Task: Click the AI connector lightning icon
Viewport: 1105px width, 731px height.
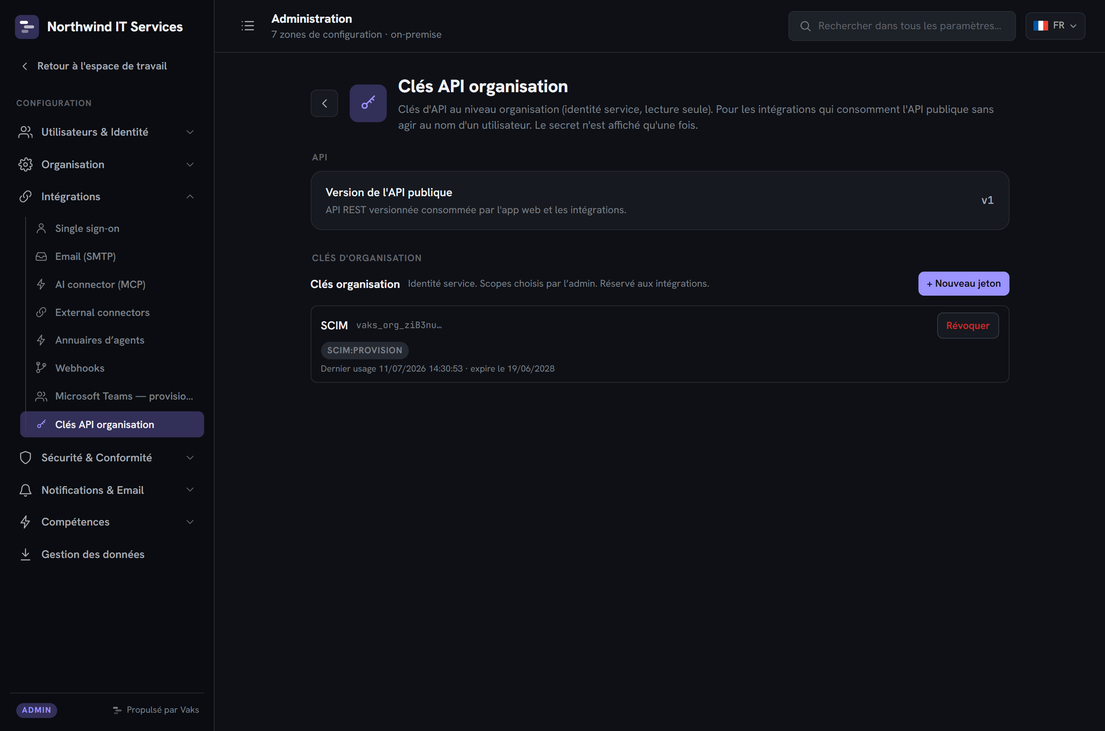Action: point(41,284)
